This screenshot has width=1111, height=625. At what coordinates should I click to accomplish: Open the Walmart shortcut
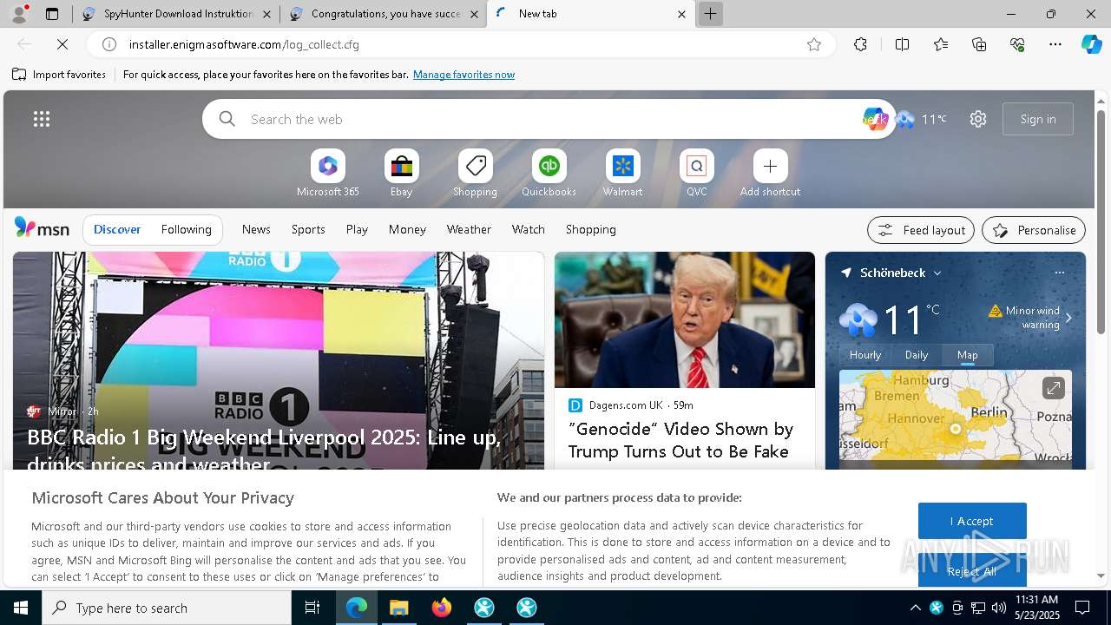pyautogui.click(x=622, y=174)
